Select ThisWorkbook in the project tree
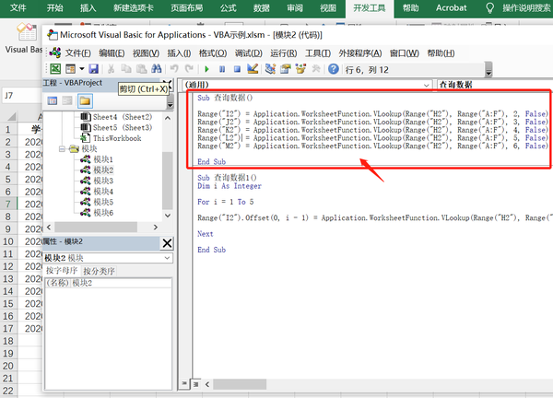Viewport: 553px width, 398px height. (117, 138)
